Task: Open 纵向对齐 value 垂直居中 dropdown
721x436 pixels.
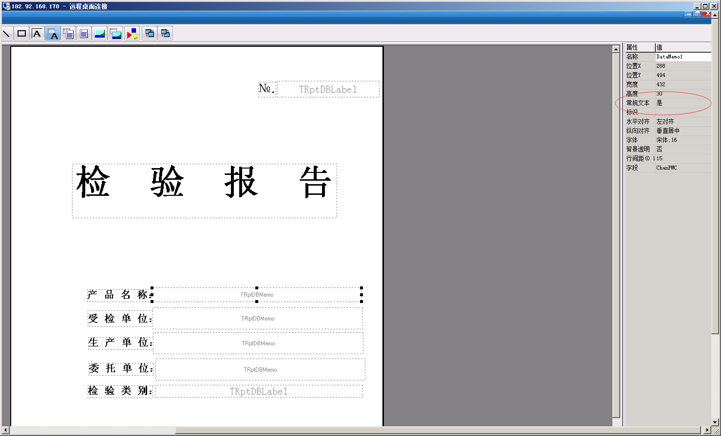Action: point(682,131)
